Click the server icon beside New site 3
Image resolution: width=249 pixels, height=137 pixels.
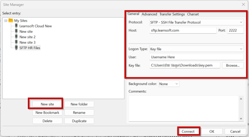pos(16,42)
